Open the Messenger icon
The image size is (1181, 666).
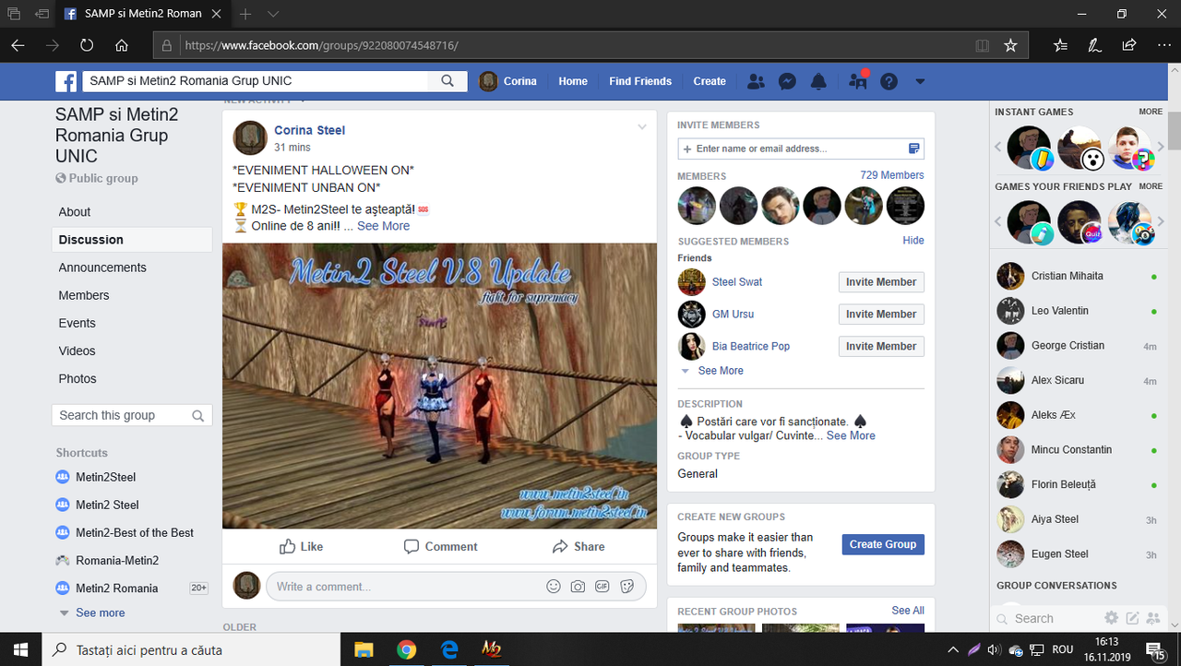point(787,81)
